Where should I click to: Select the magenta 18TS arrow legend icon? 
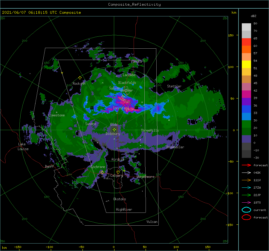coord(246,202)
